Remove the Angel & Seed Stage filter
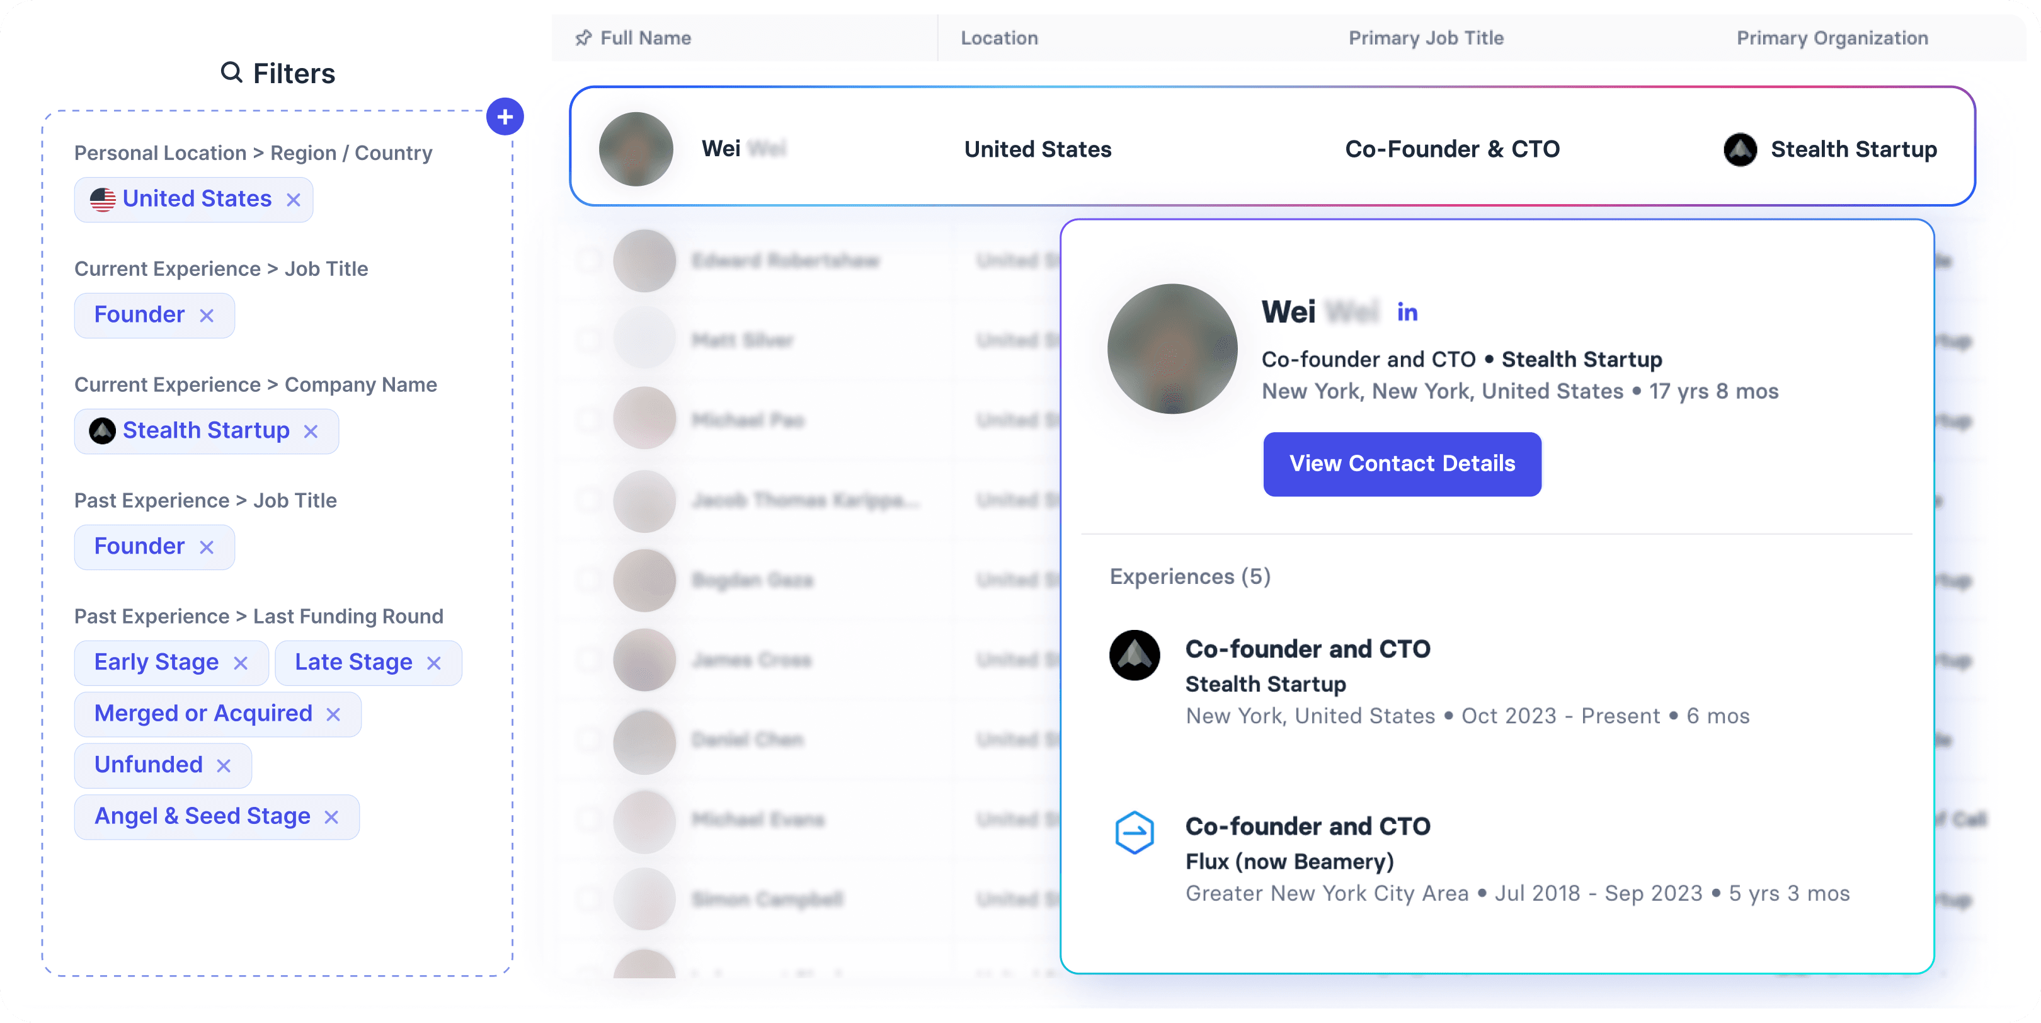The height and width of the screenshot is (1023, 2041). 331,817
